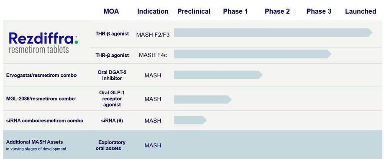Select siRNA combo/resmetirom combo label
Viewport: 384px width, 159px height.
pos(45,121)
